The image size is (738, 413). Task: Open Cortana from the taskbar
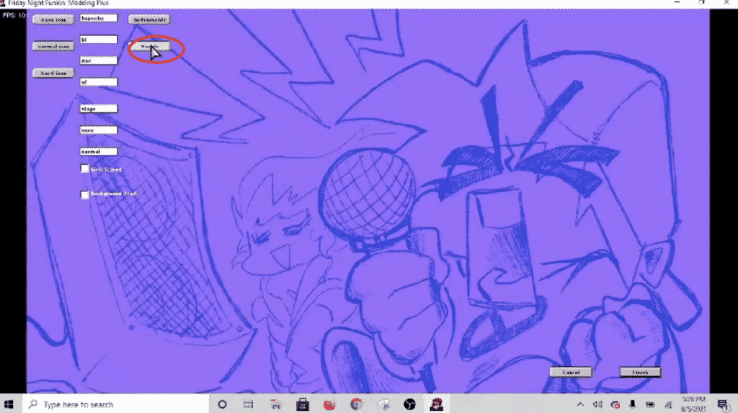(x=222, y=404)
